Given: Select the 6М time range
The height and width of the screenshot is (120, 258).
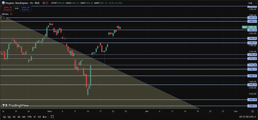Looking at the screenshot, I should tap(24, 117).
